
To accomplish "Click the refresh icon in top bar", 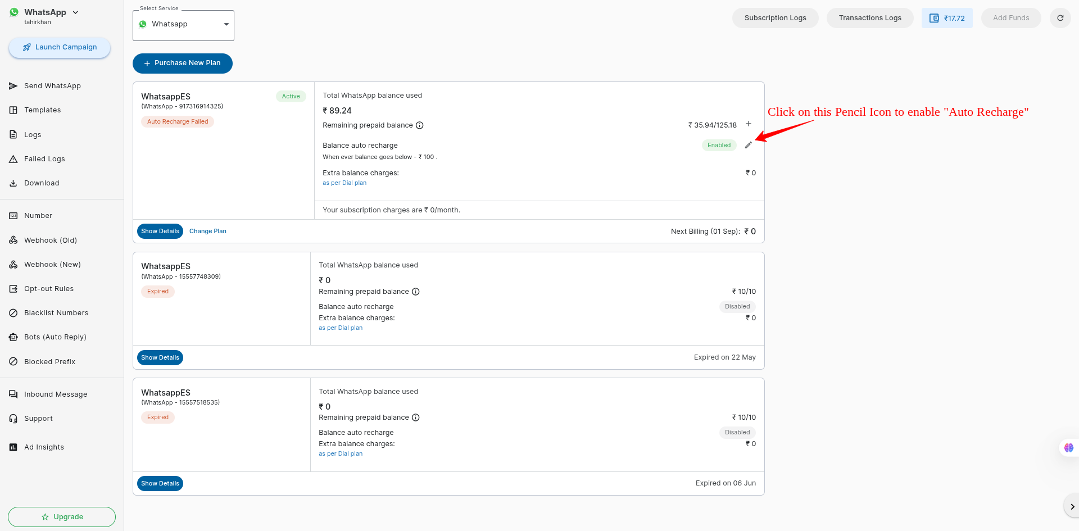I will coord(1060,18).
